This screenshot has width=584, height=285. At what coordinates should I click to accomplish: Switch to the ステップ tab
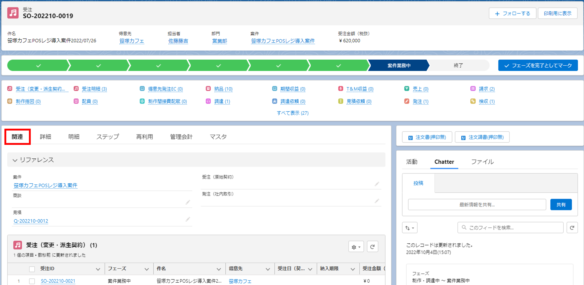(108, 137)
